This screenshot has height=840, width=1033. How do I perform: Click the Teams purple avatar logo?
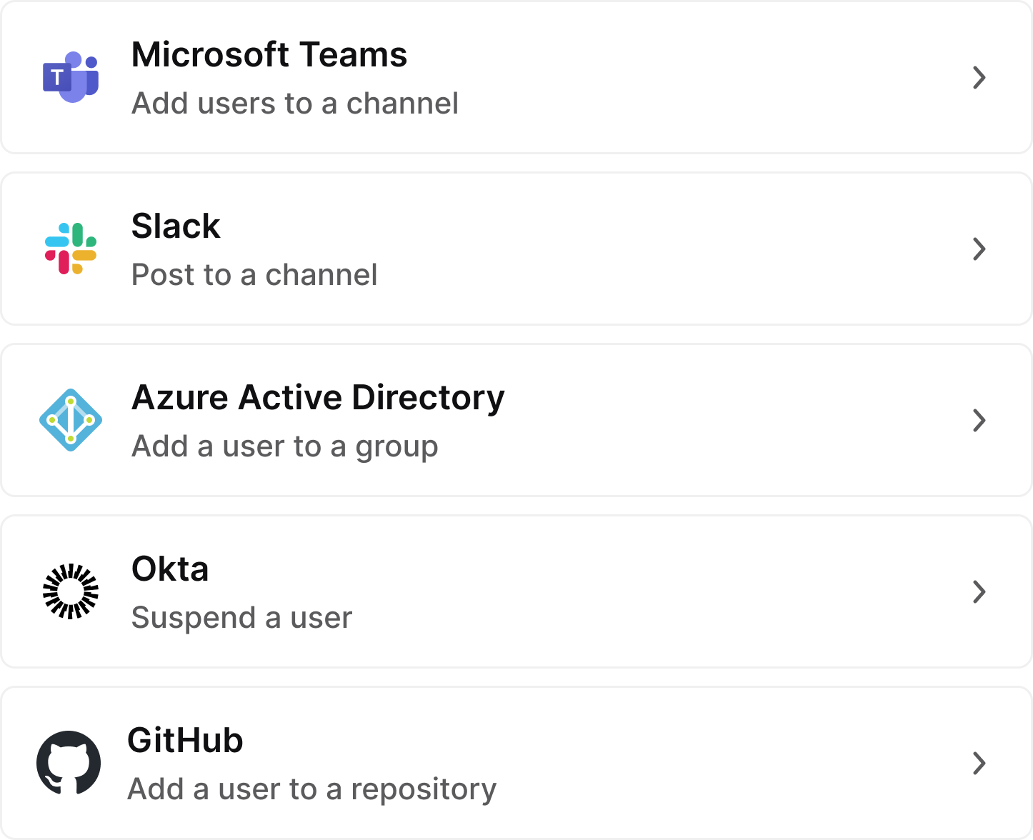(x=71, y=77)
